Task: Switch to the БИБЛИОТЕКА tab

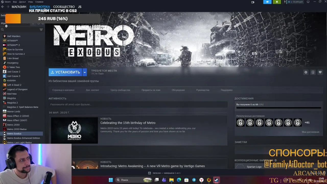Action: point(40,7)
